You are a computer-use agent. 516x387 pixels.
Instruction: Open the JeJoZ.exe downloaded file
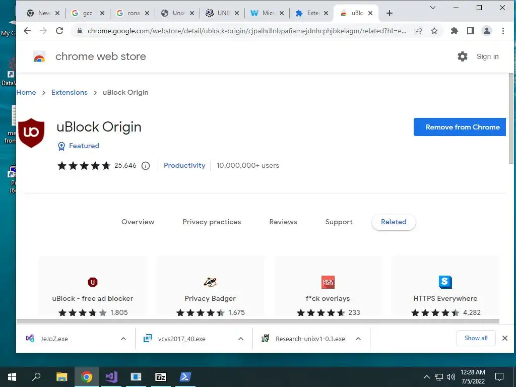[x=54, y=339]
